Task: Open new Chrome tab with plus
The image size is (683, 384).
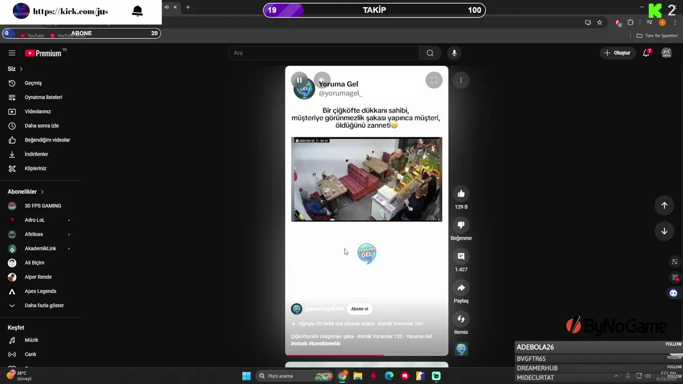Action: [188, 7]
